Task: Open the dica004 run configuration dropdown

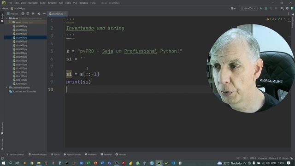Action: click(248, 8)
